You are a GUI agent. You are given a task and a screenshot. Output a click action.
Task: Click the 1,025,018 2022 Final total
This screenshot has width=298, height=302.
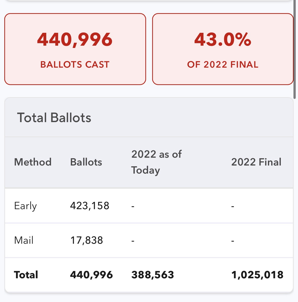257,275
